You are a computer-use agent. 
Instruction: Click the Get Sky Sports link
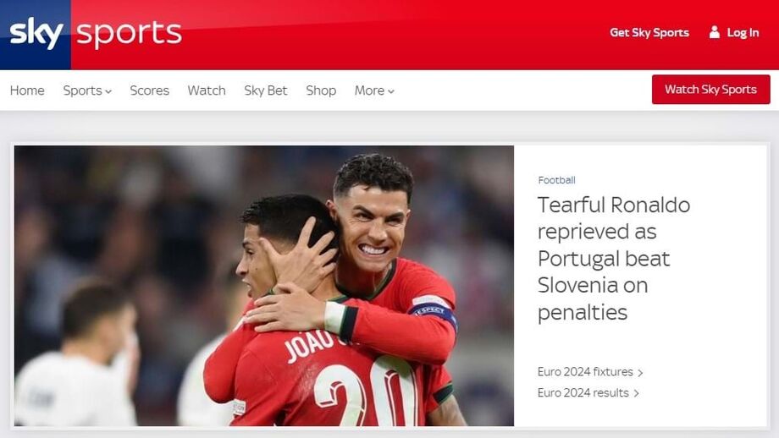pyautogui.click(x=649, y=33)
